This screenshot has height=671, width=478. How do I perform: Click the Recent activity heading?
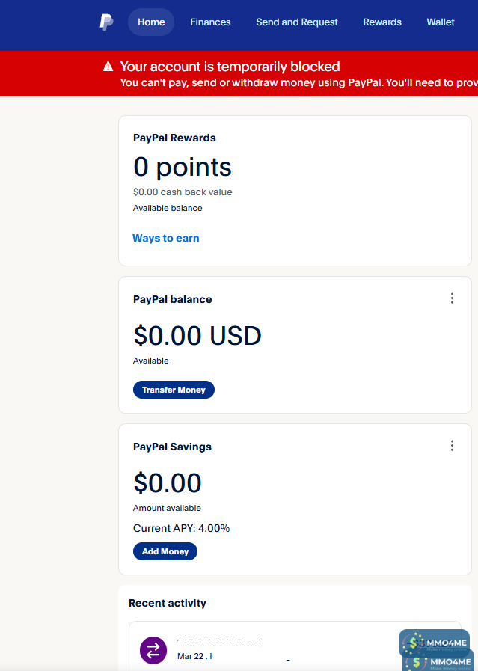[x=168, y=603]
